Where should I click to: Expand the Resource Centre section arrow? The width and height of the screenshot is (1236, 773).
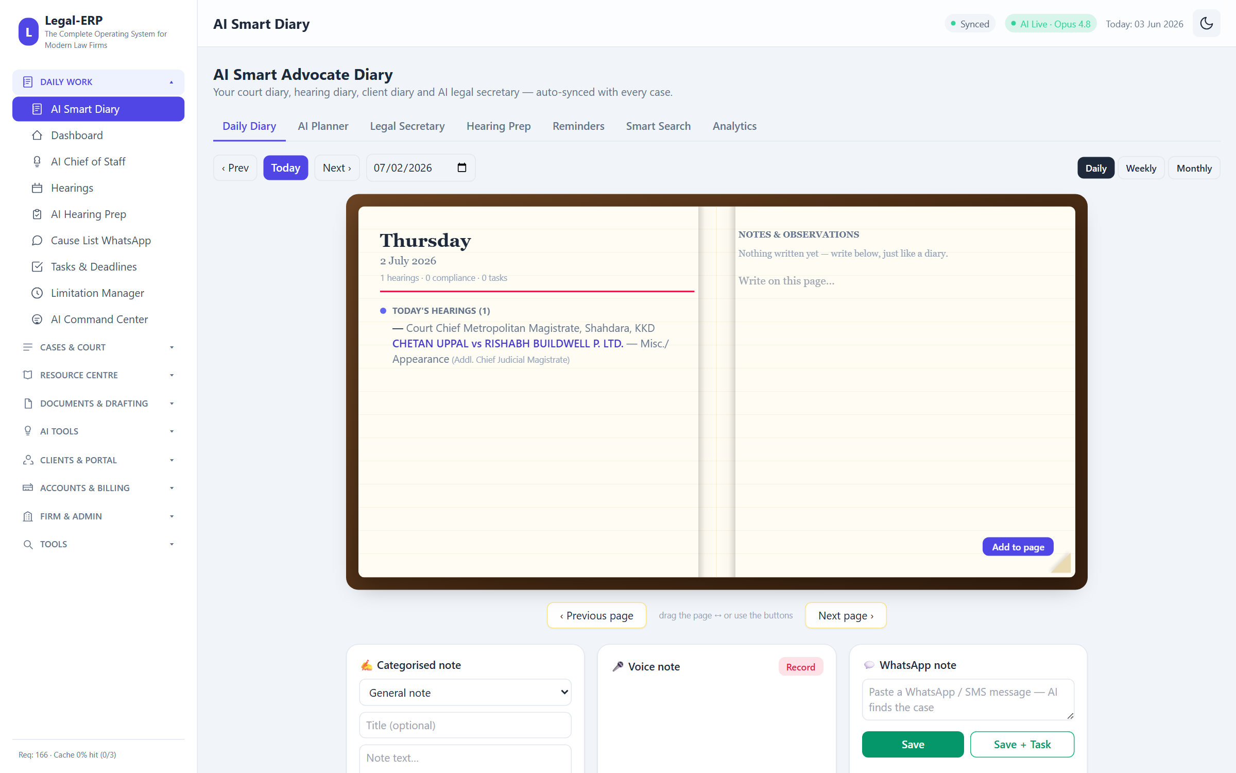tap(171, 375)
